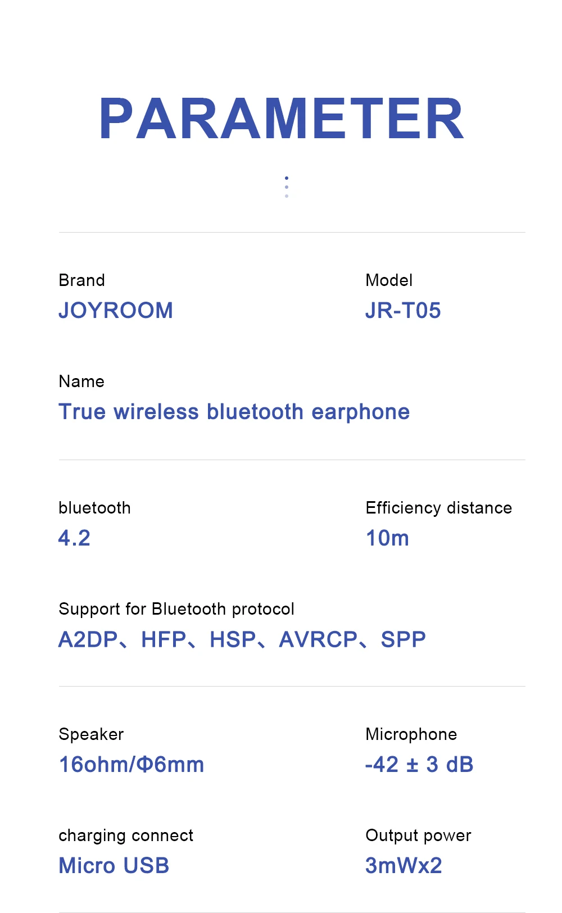This screenshot has width=562, height=913.
Task: Select the 10m distance value
Action: tap(387, 538)
